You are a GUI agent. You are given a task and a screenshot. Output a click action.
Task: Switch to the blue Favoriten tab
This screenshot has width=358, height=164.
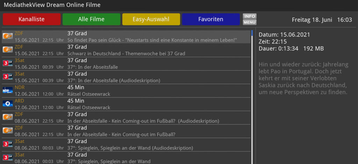pyautogui.click(x=210, y=19)
